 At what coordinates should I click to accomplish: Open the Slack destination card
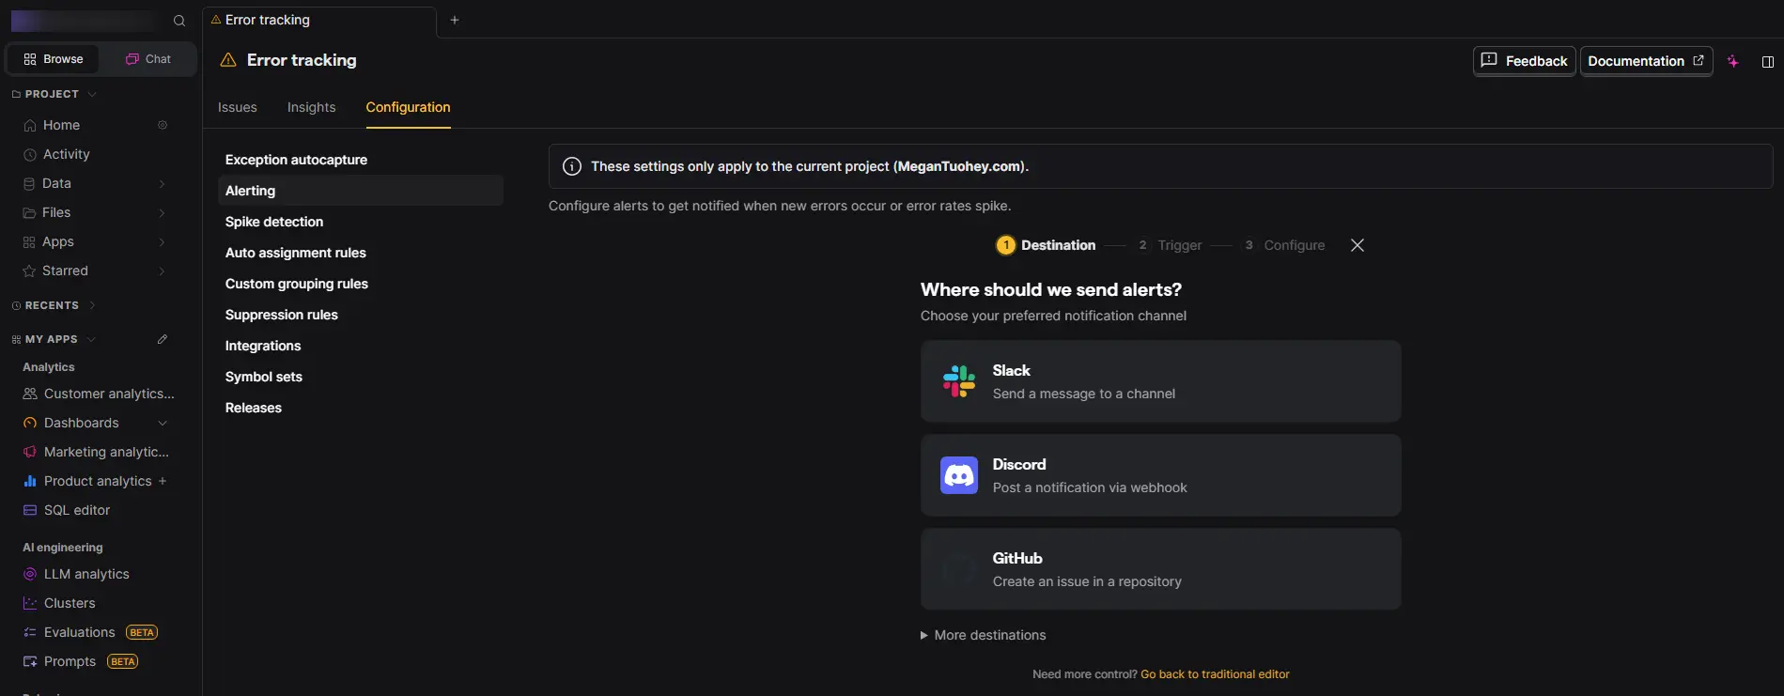point(1160,381)
